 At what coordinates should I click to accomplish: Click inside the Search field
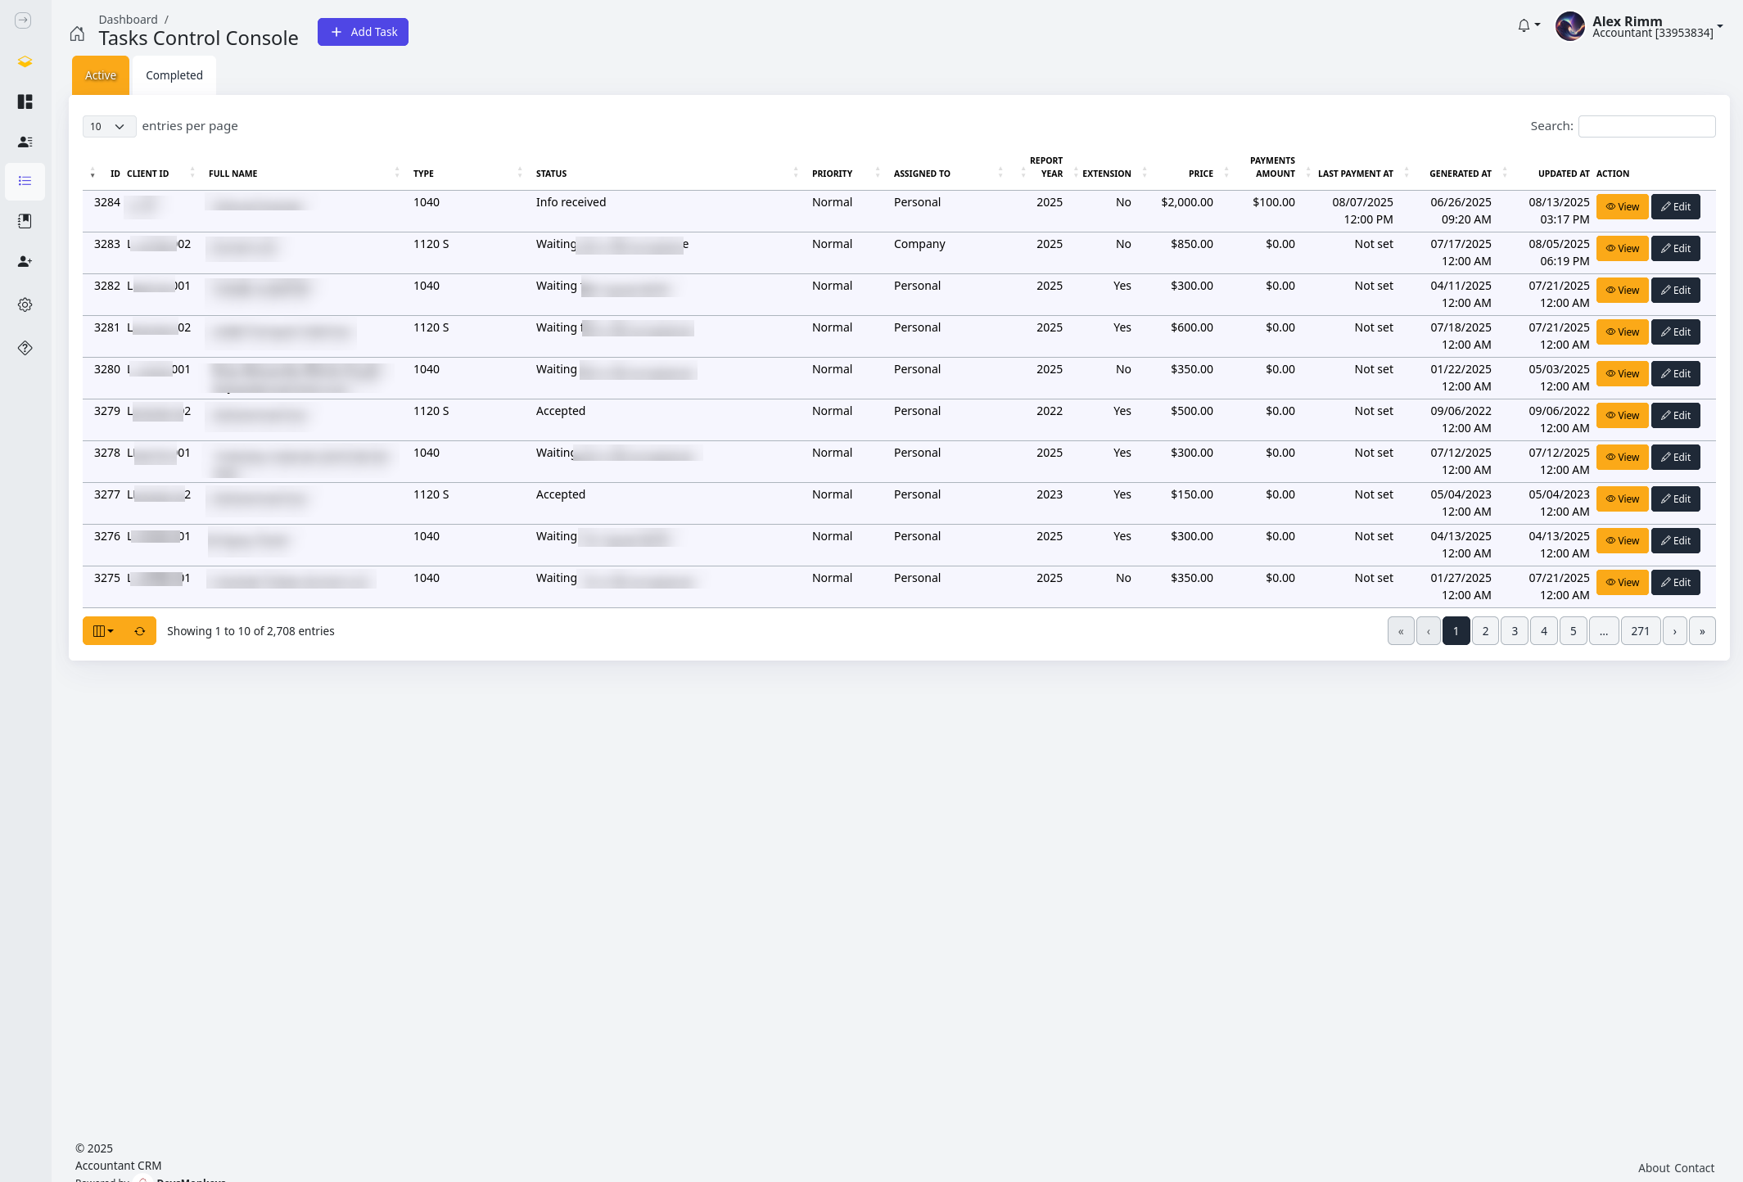tap(1646, 126)
